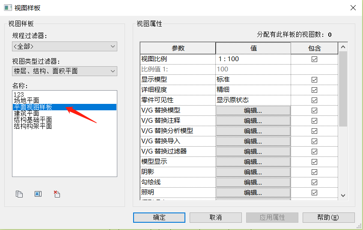Click 编辑 button for V/G 替换模型
Viewport: 363px width, 230px height.
click(x=253, y=110)
